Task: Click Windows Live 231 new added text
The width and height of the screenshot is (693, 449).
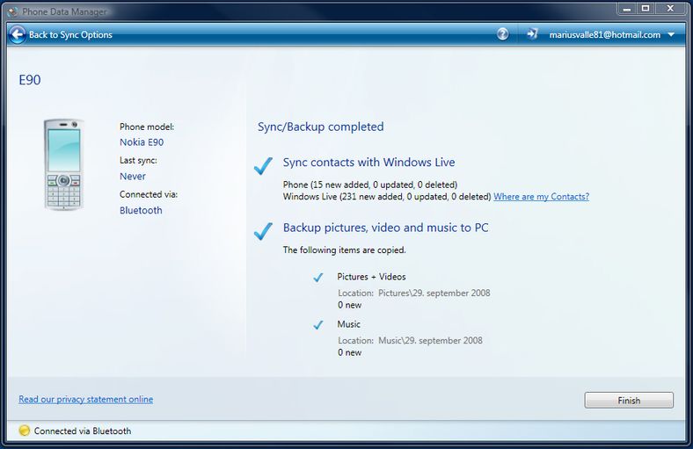Action: [x=387, y=197]
